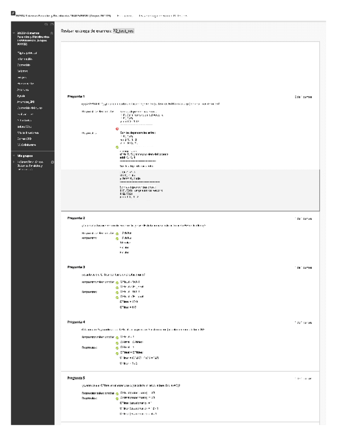Click the Mis grupos heading
This screenshot has width=337, height=436.
(25, 156)
